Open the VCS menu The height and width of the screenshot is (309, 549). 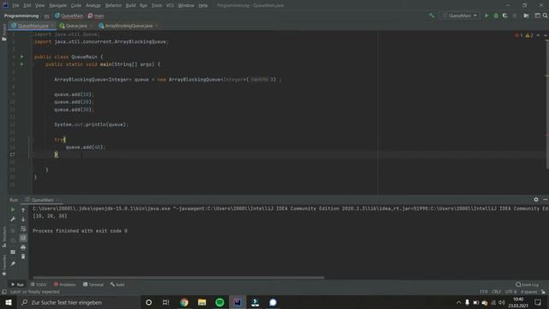pyautogui.click(x=170, y=5)
